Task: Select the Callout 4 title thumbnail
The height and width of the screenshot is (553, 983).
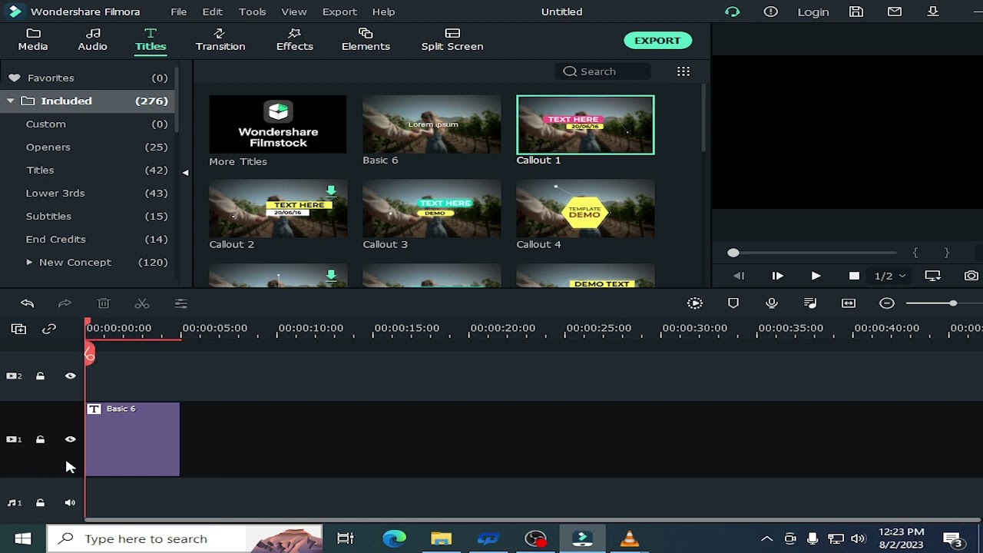Action: click(x=585, y=209)
